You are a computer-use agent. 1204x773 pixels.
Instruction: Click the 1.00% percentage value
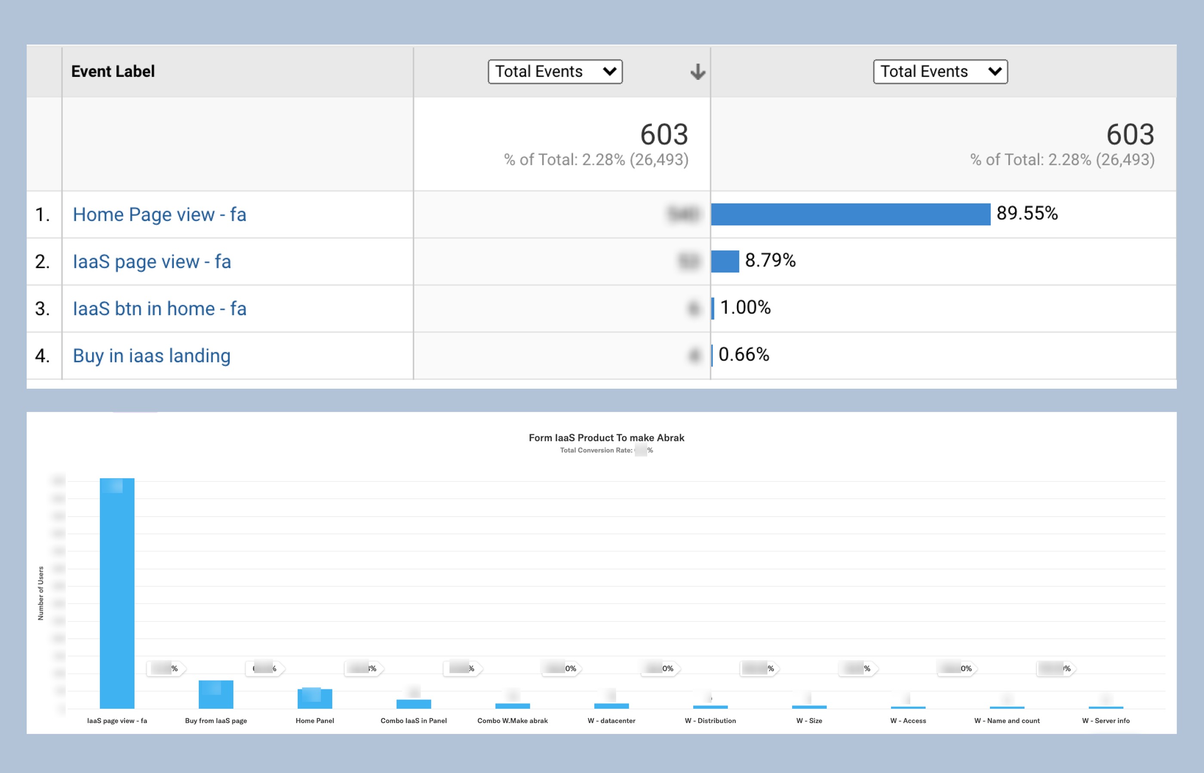[746, 307]
